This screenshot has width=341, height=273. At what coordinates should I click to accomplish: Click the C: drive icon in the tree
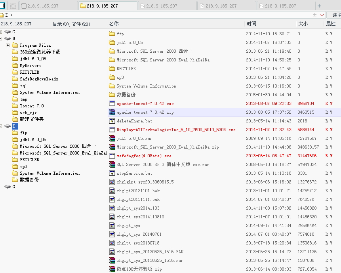tap(8, 32)
